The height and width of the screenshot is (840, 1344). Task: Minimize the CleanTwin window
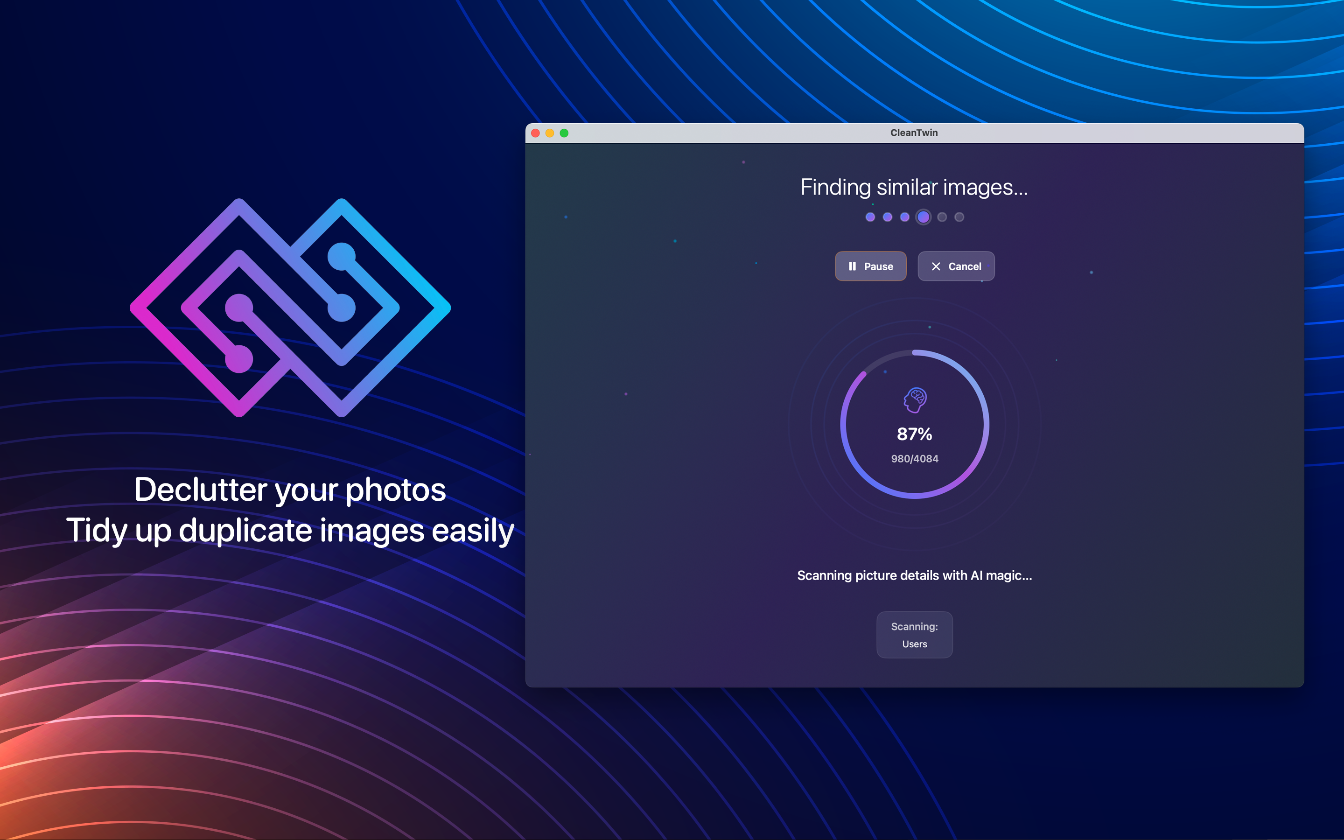[550, 133]
